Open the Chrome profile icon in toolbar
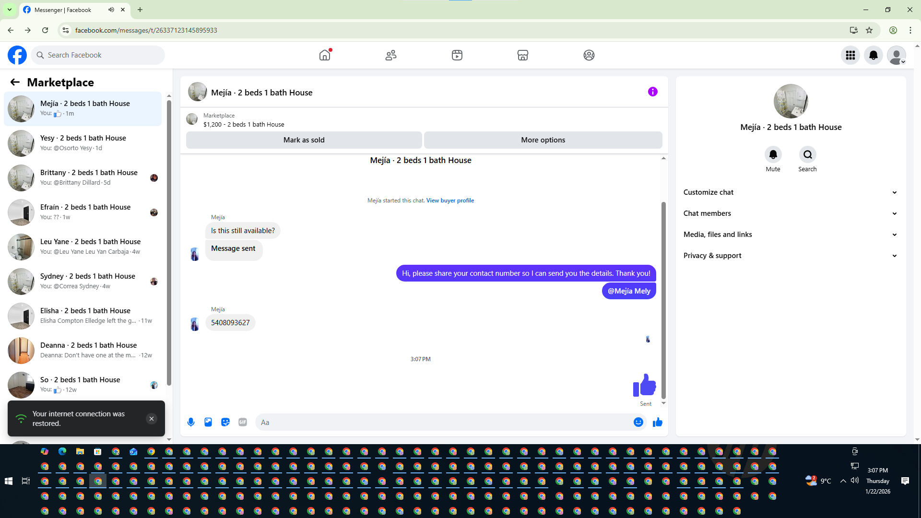921x518 pixels. click(x=893, y=30)
